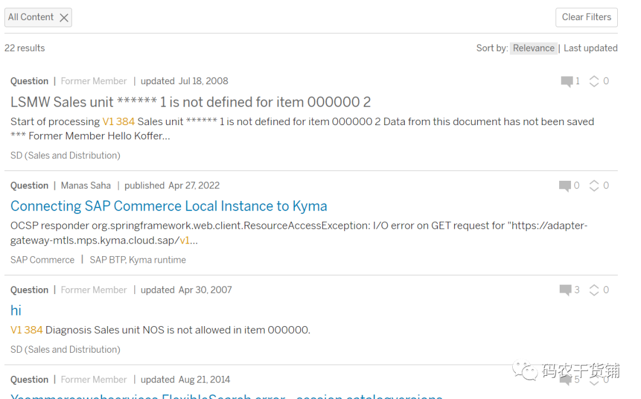
Task: Click Former Member on the Jul 18, 2008 result
Action: pos(94,81)
